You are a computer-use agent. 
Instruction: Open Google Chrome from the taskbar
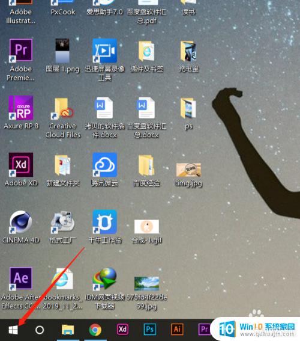click(95, 330)
